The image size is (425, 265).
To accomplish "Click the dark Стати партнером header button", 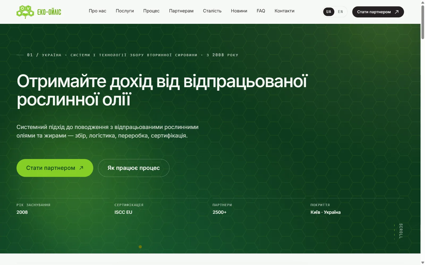I will click(378, 12).
